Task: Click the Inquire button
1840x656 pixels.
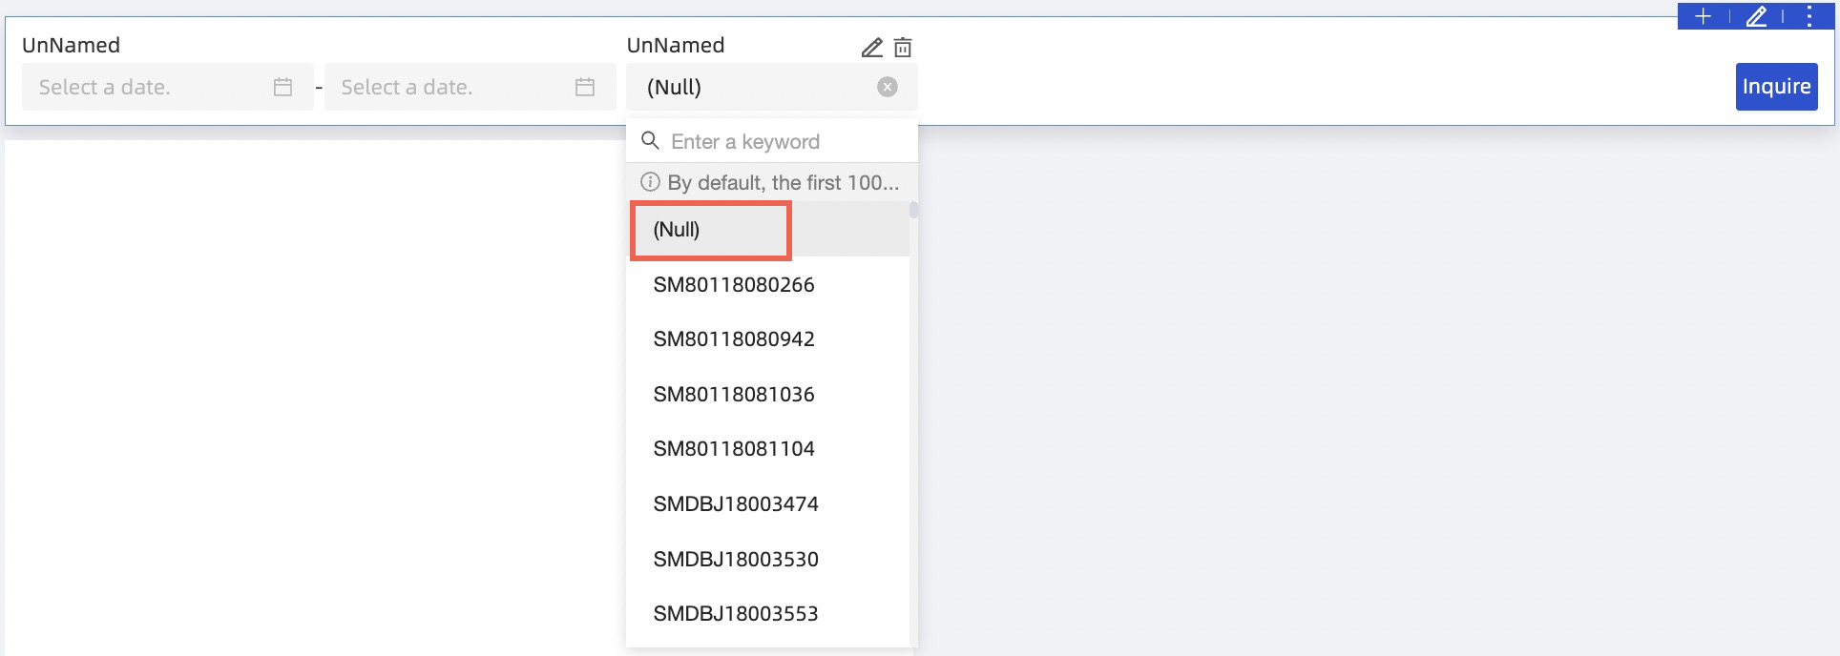Action: click(1775, 87)
